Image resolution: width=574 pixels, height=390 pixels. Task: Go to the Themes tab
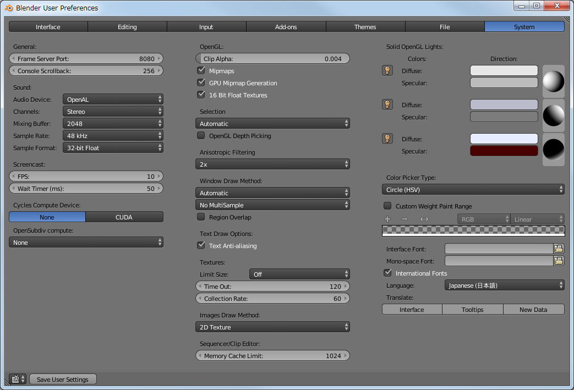click(x=365, y=27)
